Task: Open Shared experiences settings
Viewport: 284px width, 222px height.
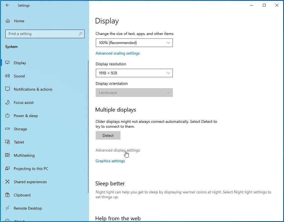Action: 45,182
